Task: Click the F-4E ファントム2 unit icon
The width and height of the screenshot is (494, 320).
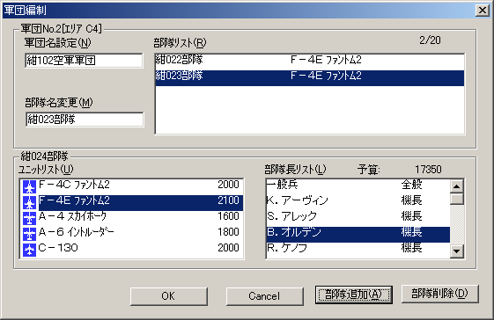Action: point(29,202)
